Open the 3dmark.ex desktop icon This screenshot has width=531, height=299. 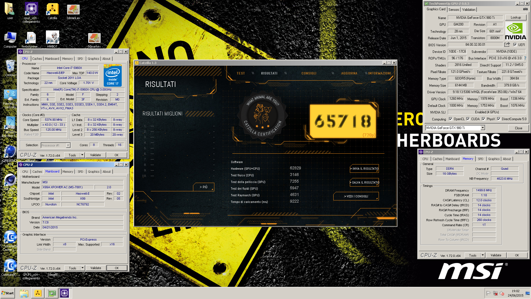(x=73, y=12)
